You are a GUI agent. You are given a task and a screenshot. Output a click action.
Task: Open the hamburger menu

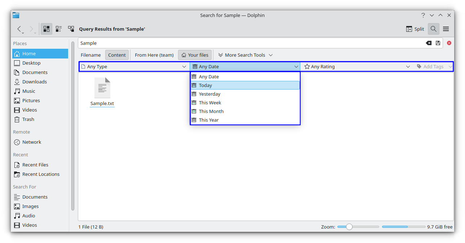pyautogui.click(x=446, y=29)
